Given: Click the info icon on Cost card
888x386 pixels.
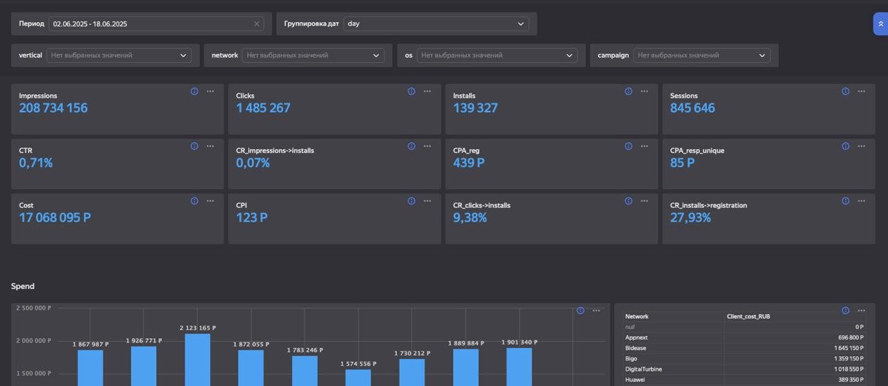Looking at the screenshot, I should pos(194,201).
